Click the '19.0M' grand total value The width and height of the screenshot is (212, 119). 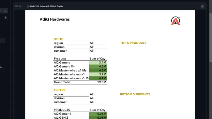[x=102, y=82]
